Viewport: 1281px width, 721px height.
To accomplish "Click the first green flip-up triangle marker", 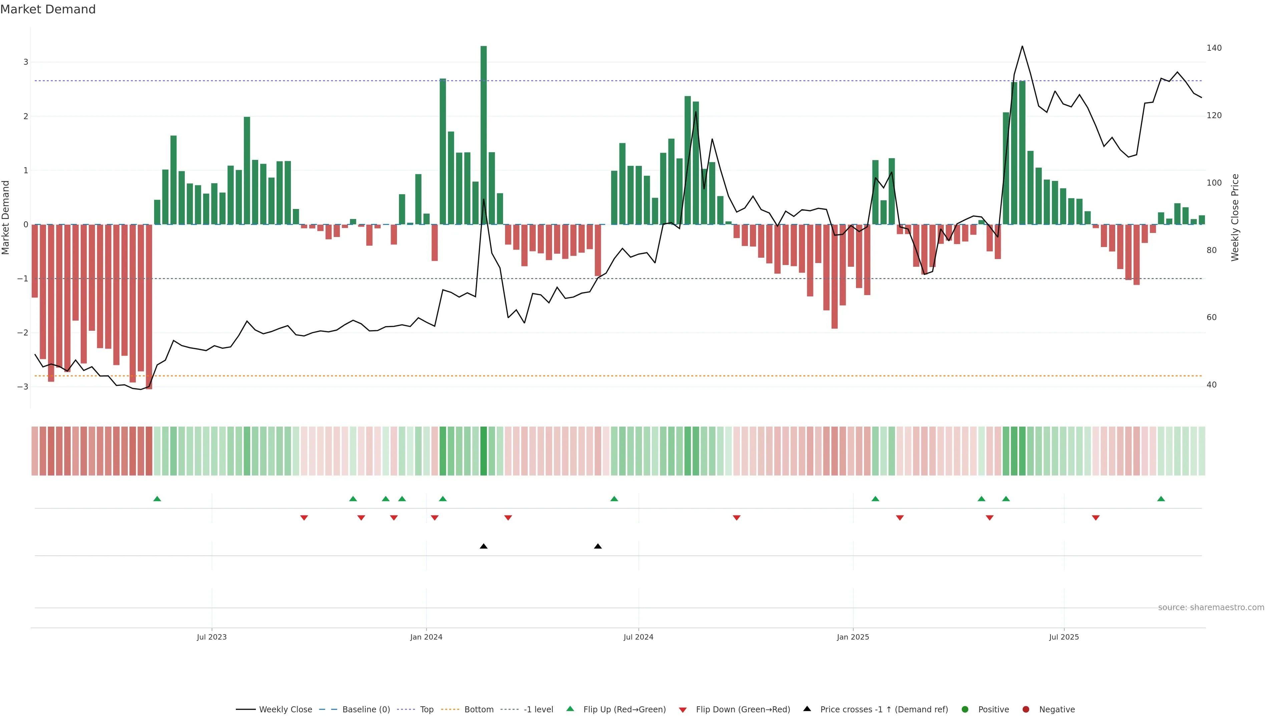I will [x=157, y=499].
